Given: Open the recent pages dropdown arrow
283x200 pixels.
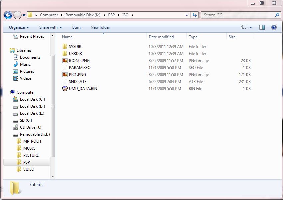Looking at the screenshot, I should [24, 15].
